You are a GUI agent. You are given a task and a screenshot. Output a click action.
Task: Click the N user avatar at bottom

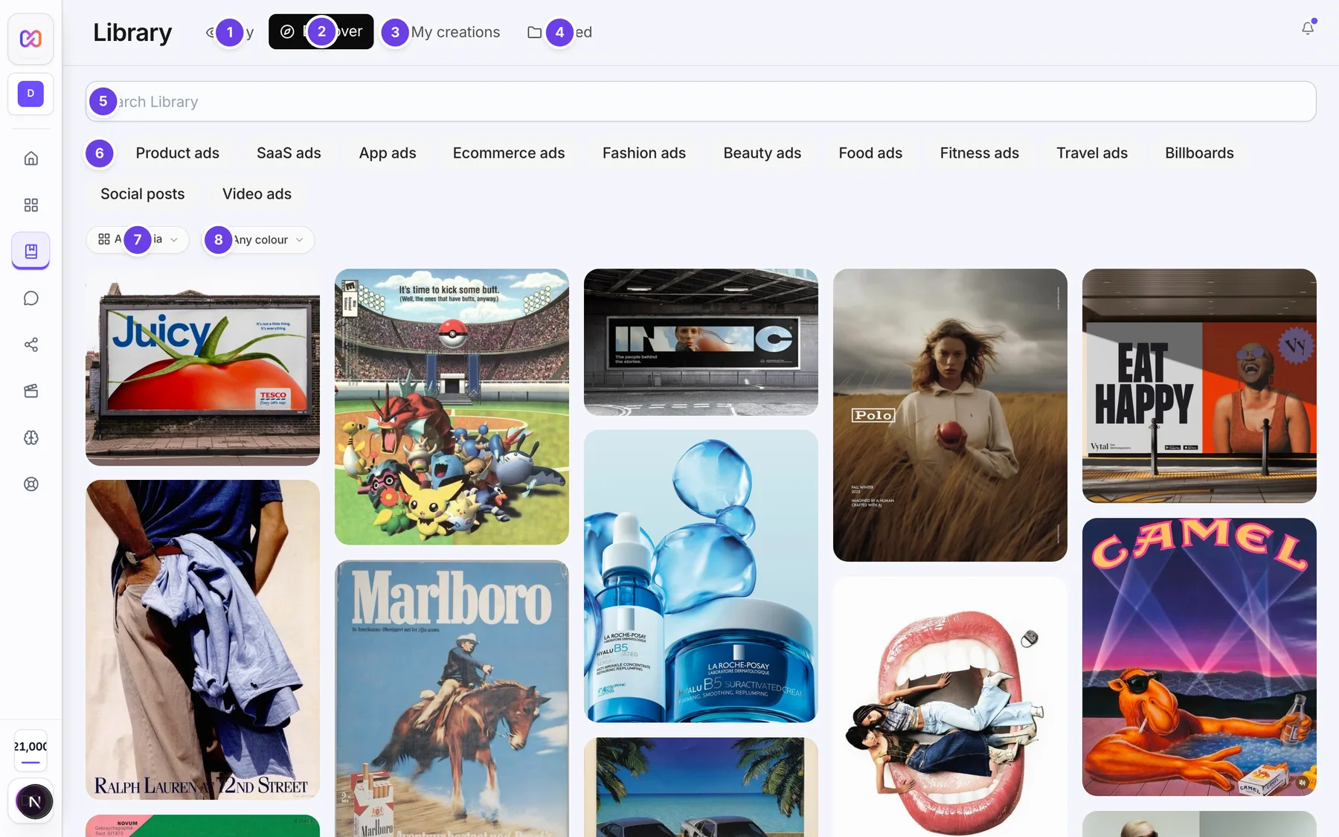tap(34, 801)
